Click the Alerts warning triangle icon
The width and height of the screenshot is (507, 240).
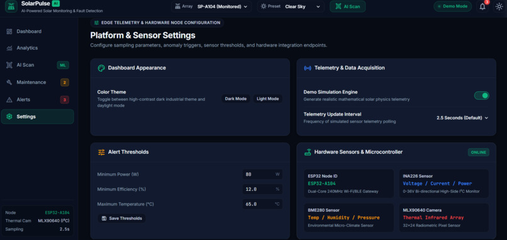coord(9,100)
